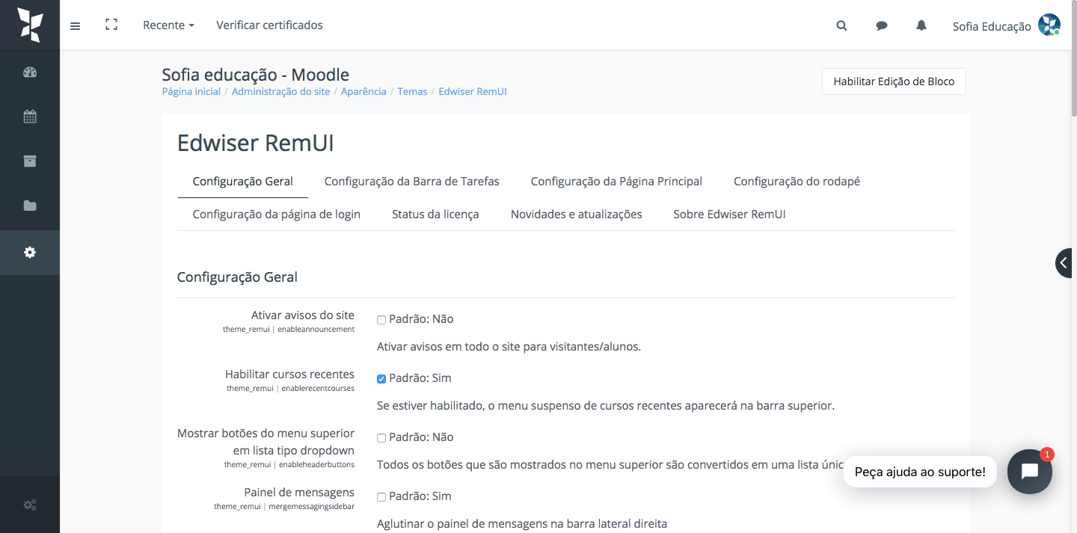Click the Edwiser RemUI logo icon
The width and height of the screenshot is (1077, 533).
click(30, 25)
